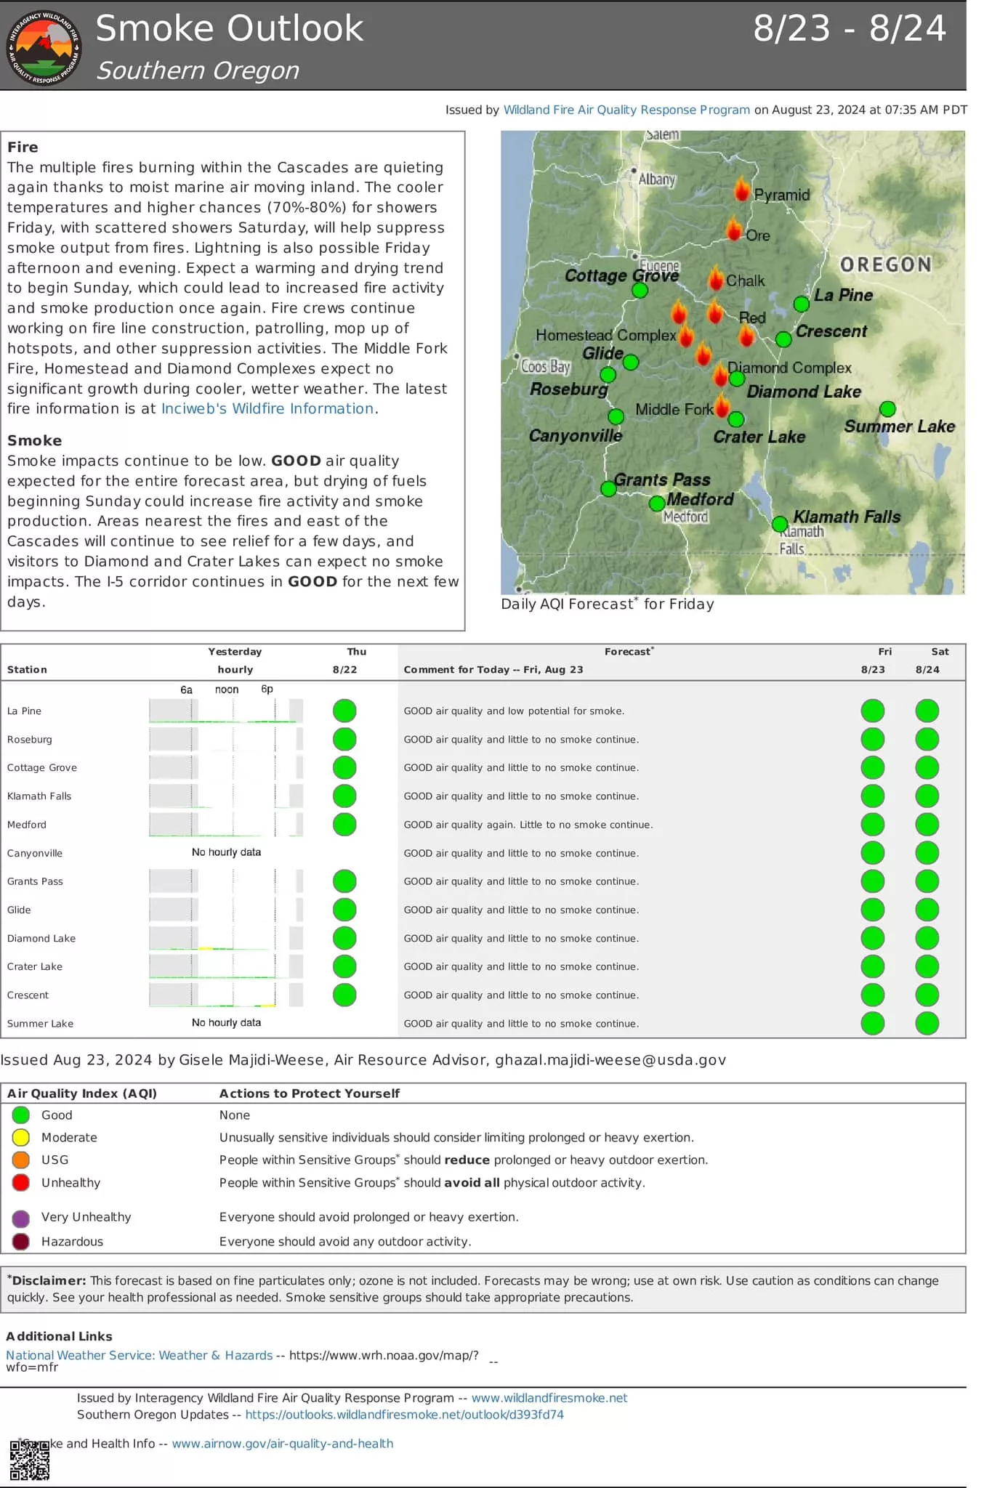Image resolution: width=984 pixels, height=1488 pixels.
Task: Click the Pyramid fire icon on map
Action: pyautogui.click(x=741, y=189)
